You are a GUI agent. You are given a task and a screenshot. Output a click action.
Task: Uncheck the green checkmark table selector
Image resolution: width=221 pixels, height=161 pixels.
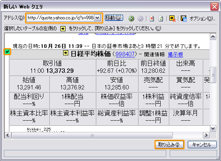(7, 52)
